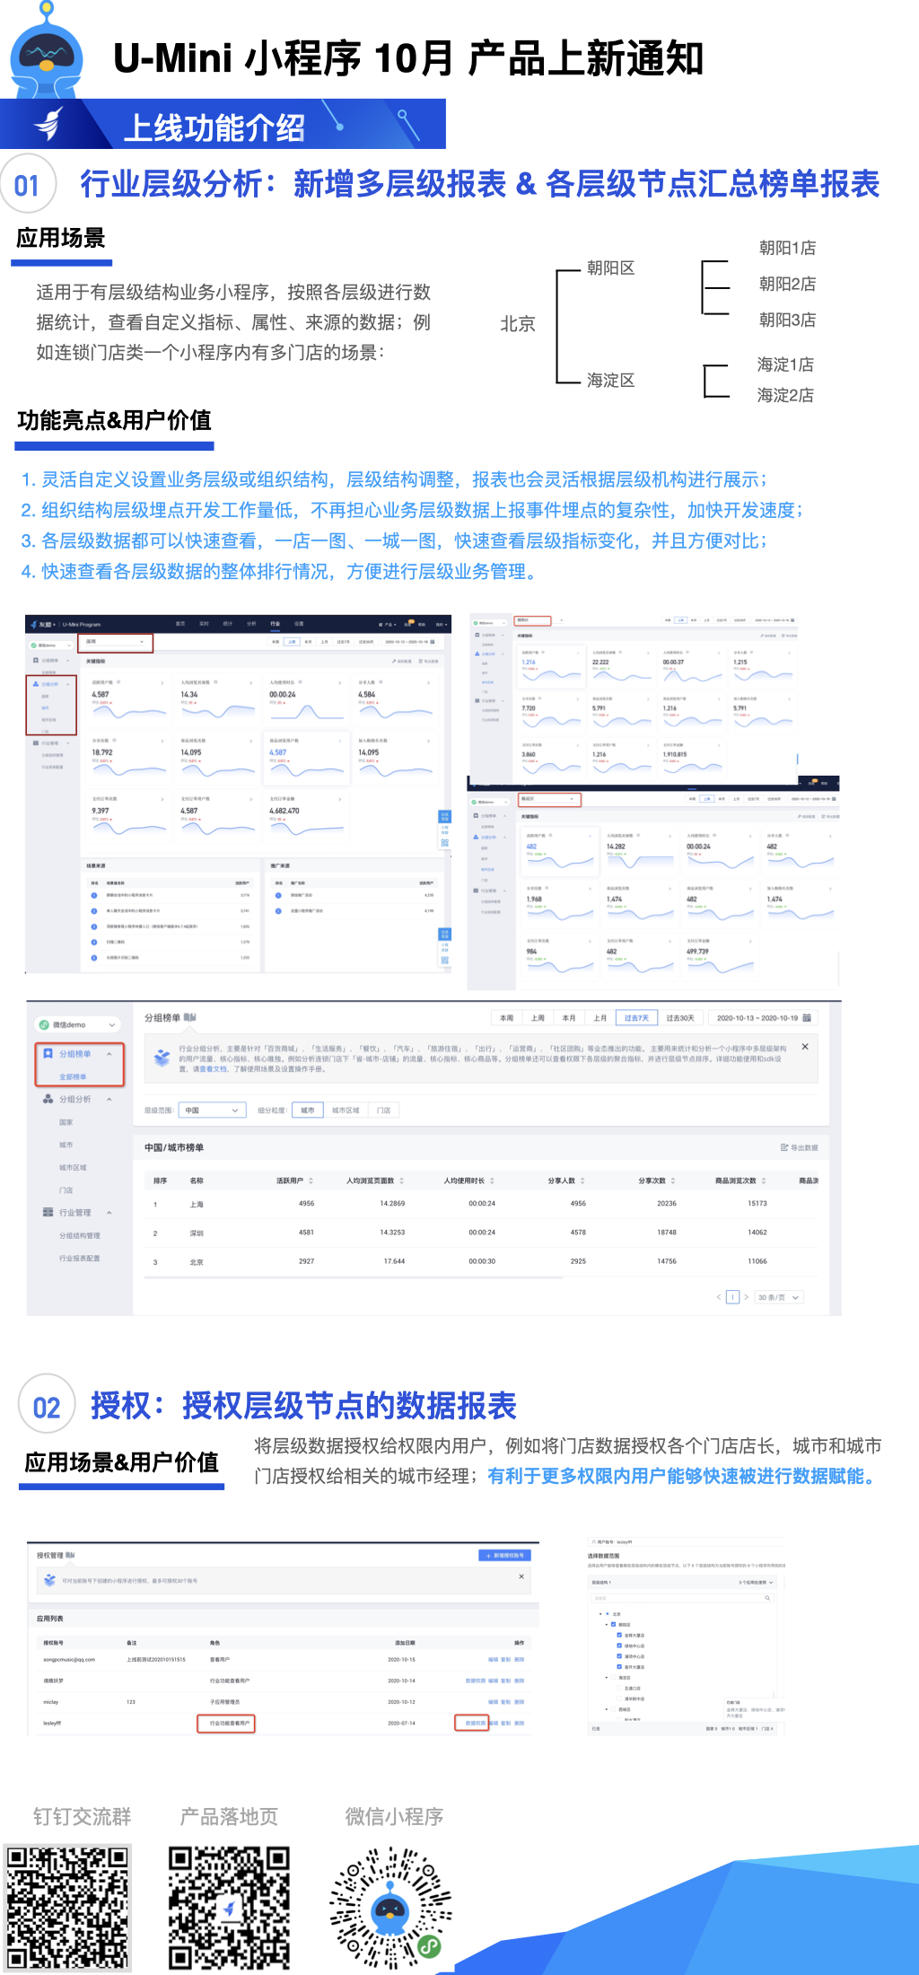Collapse the 分组榜单 sidebar group
Viewport: 919px width, 1975px height.
tap(109, 1054)
